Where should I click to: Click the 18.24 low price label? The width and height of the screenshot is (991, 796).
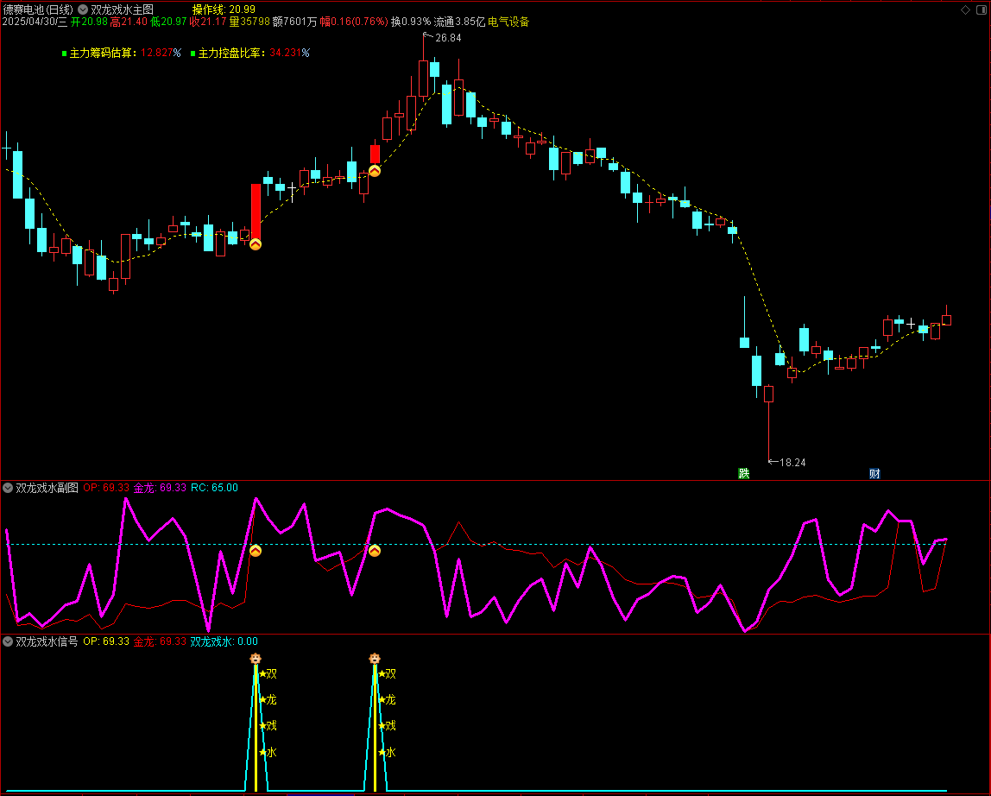point(792,463)
